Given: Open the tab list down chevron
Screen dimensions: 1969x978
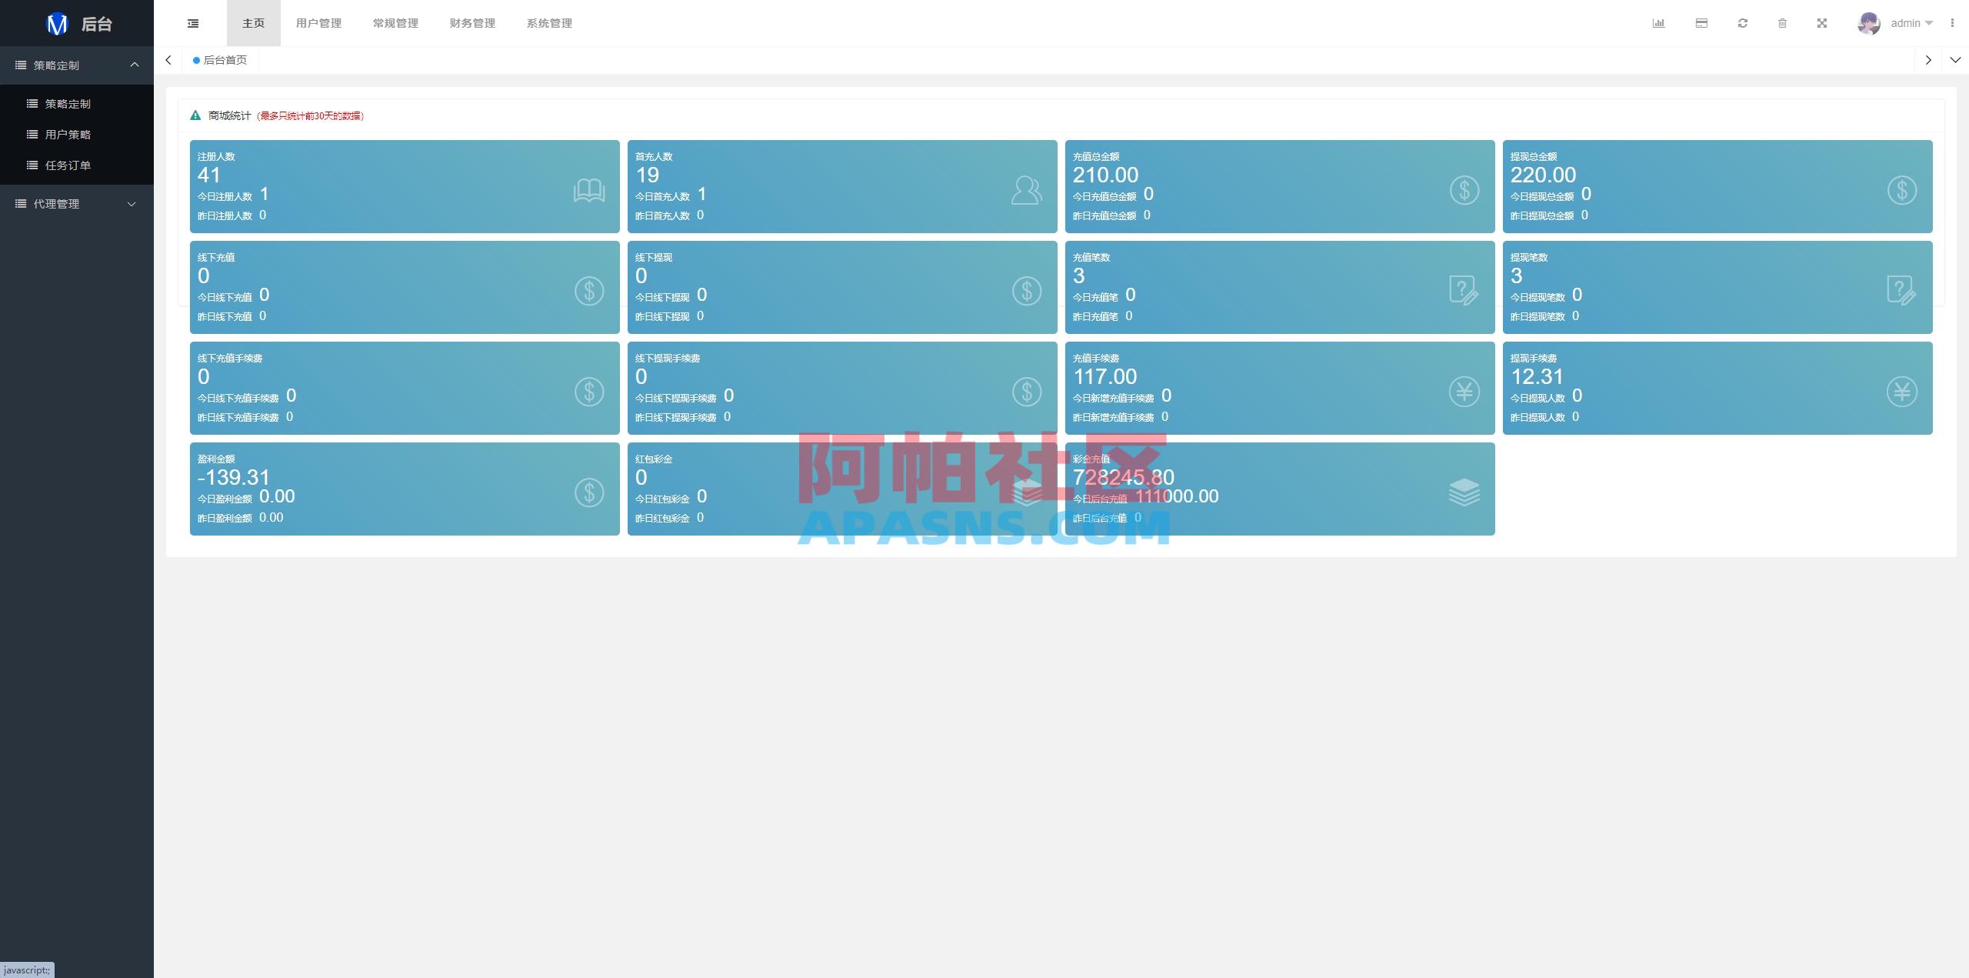Looking at the screenshot, I should 1956,59.
